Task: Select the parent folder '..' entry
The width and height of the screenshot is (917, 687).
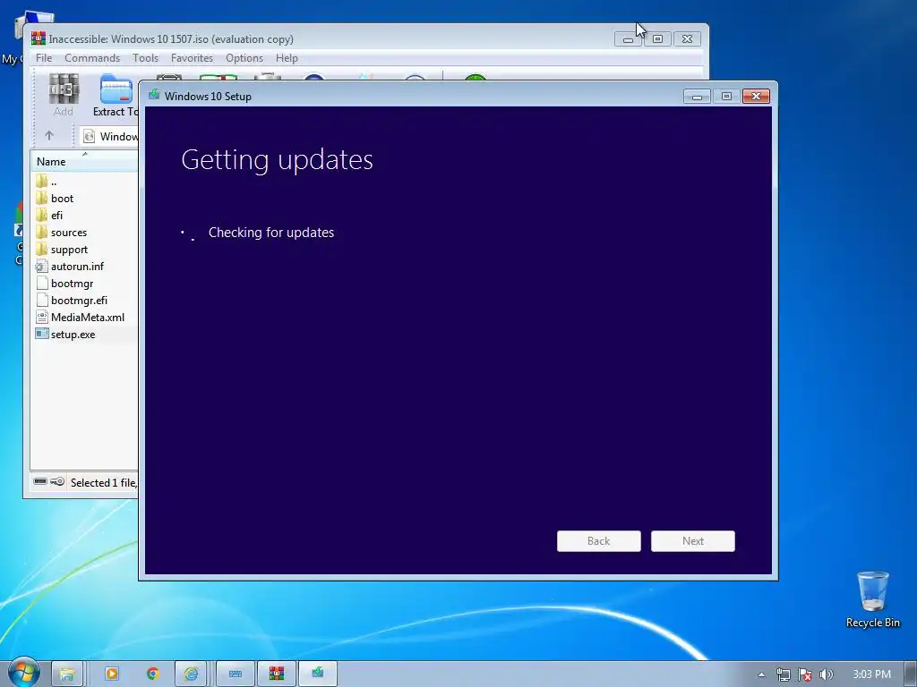Action: coord(47,182)
